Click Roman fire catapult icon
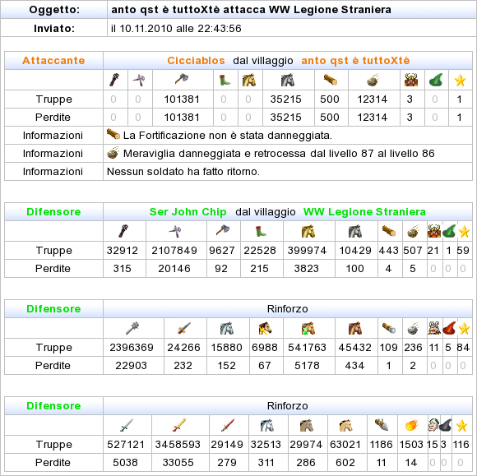The height and width of the screenshot is (476, 477). [x=412, y=425]
